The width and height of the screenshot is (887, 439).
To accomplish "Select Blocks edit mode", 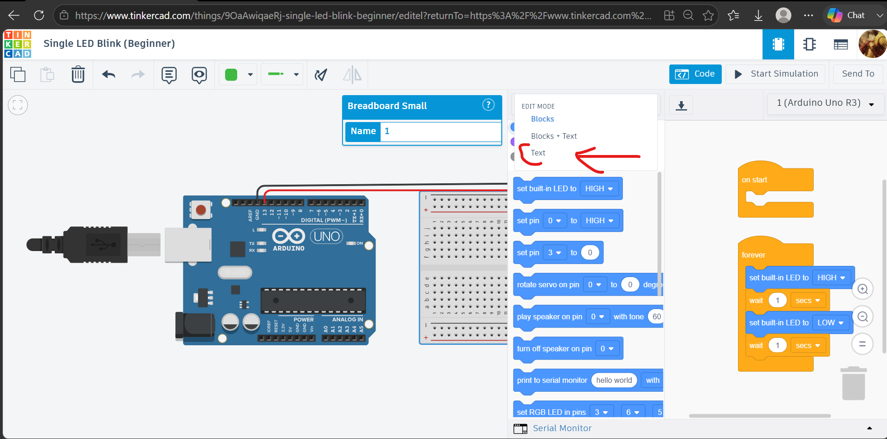I will click(x=542, y=119).
